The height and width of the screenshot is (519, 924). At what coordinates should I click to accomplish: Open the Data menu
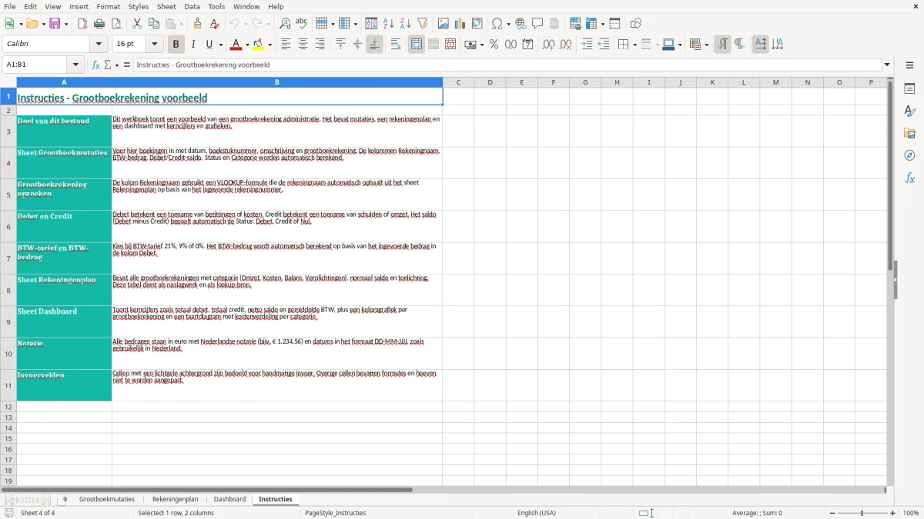tap(192, 6)
